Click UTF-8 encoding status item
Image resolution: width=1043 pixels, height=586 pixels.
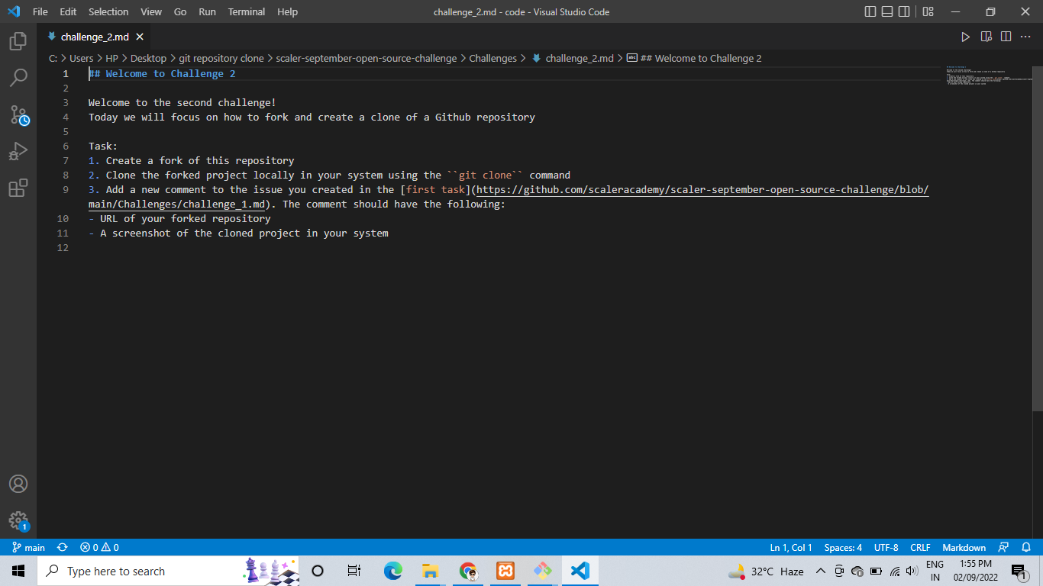pyautogui.click(x=886, y=547)
